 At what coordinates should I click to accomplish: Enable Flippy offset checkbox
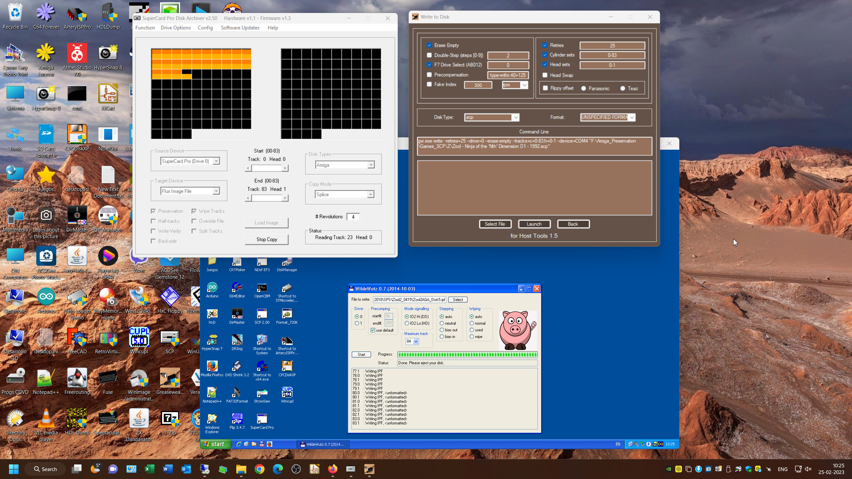(x=545, y=88)
